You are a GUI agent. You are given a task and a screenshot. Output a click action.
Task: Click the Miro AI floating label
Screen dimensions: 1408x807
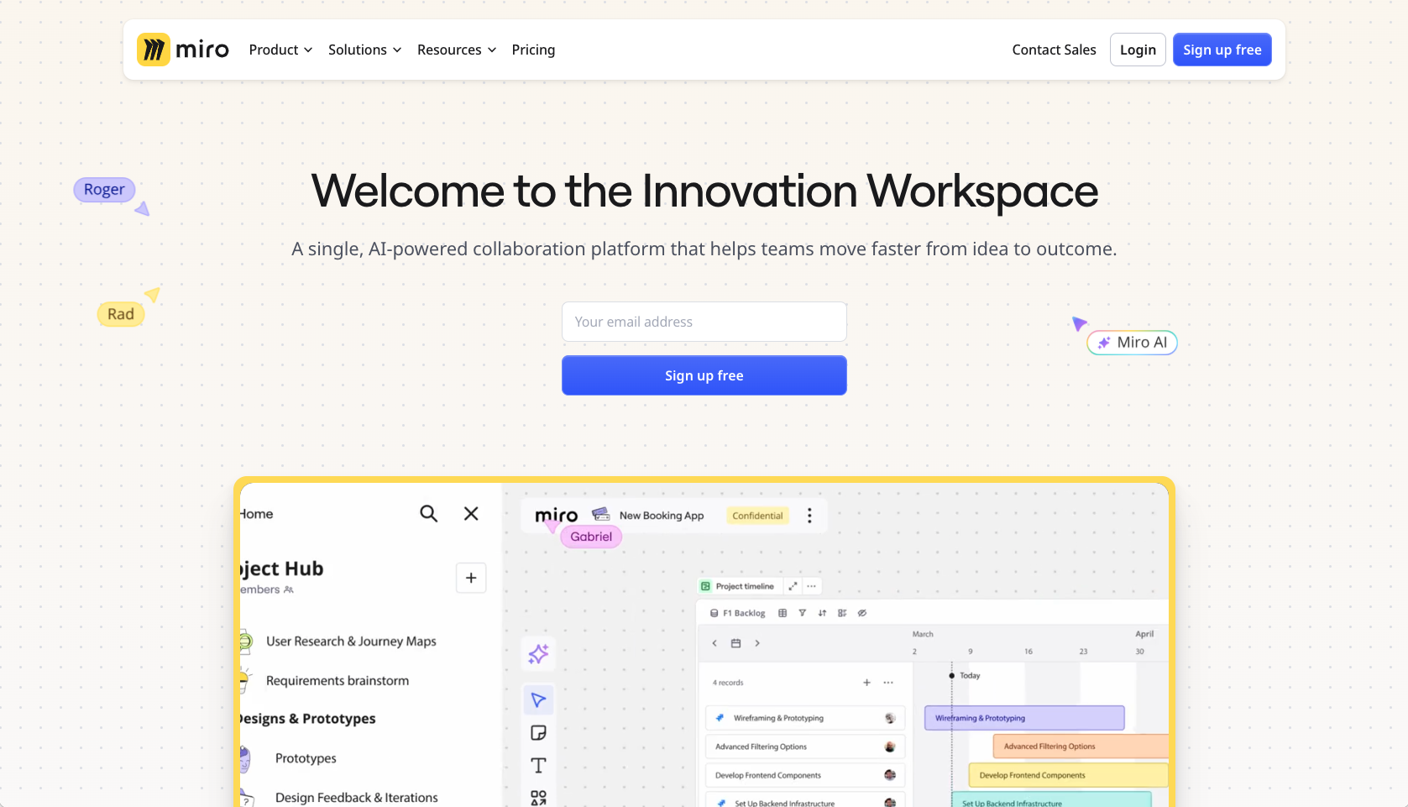coord(1133,343)
